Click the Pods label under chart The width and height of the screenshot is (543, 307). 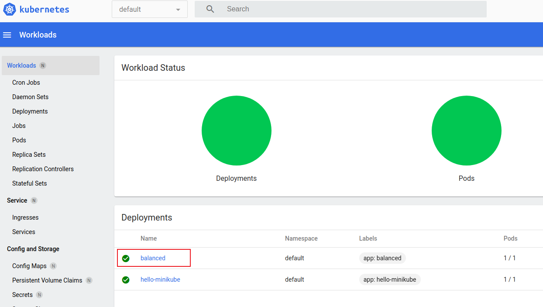pos(467,179)
